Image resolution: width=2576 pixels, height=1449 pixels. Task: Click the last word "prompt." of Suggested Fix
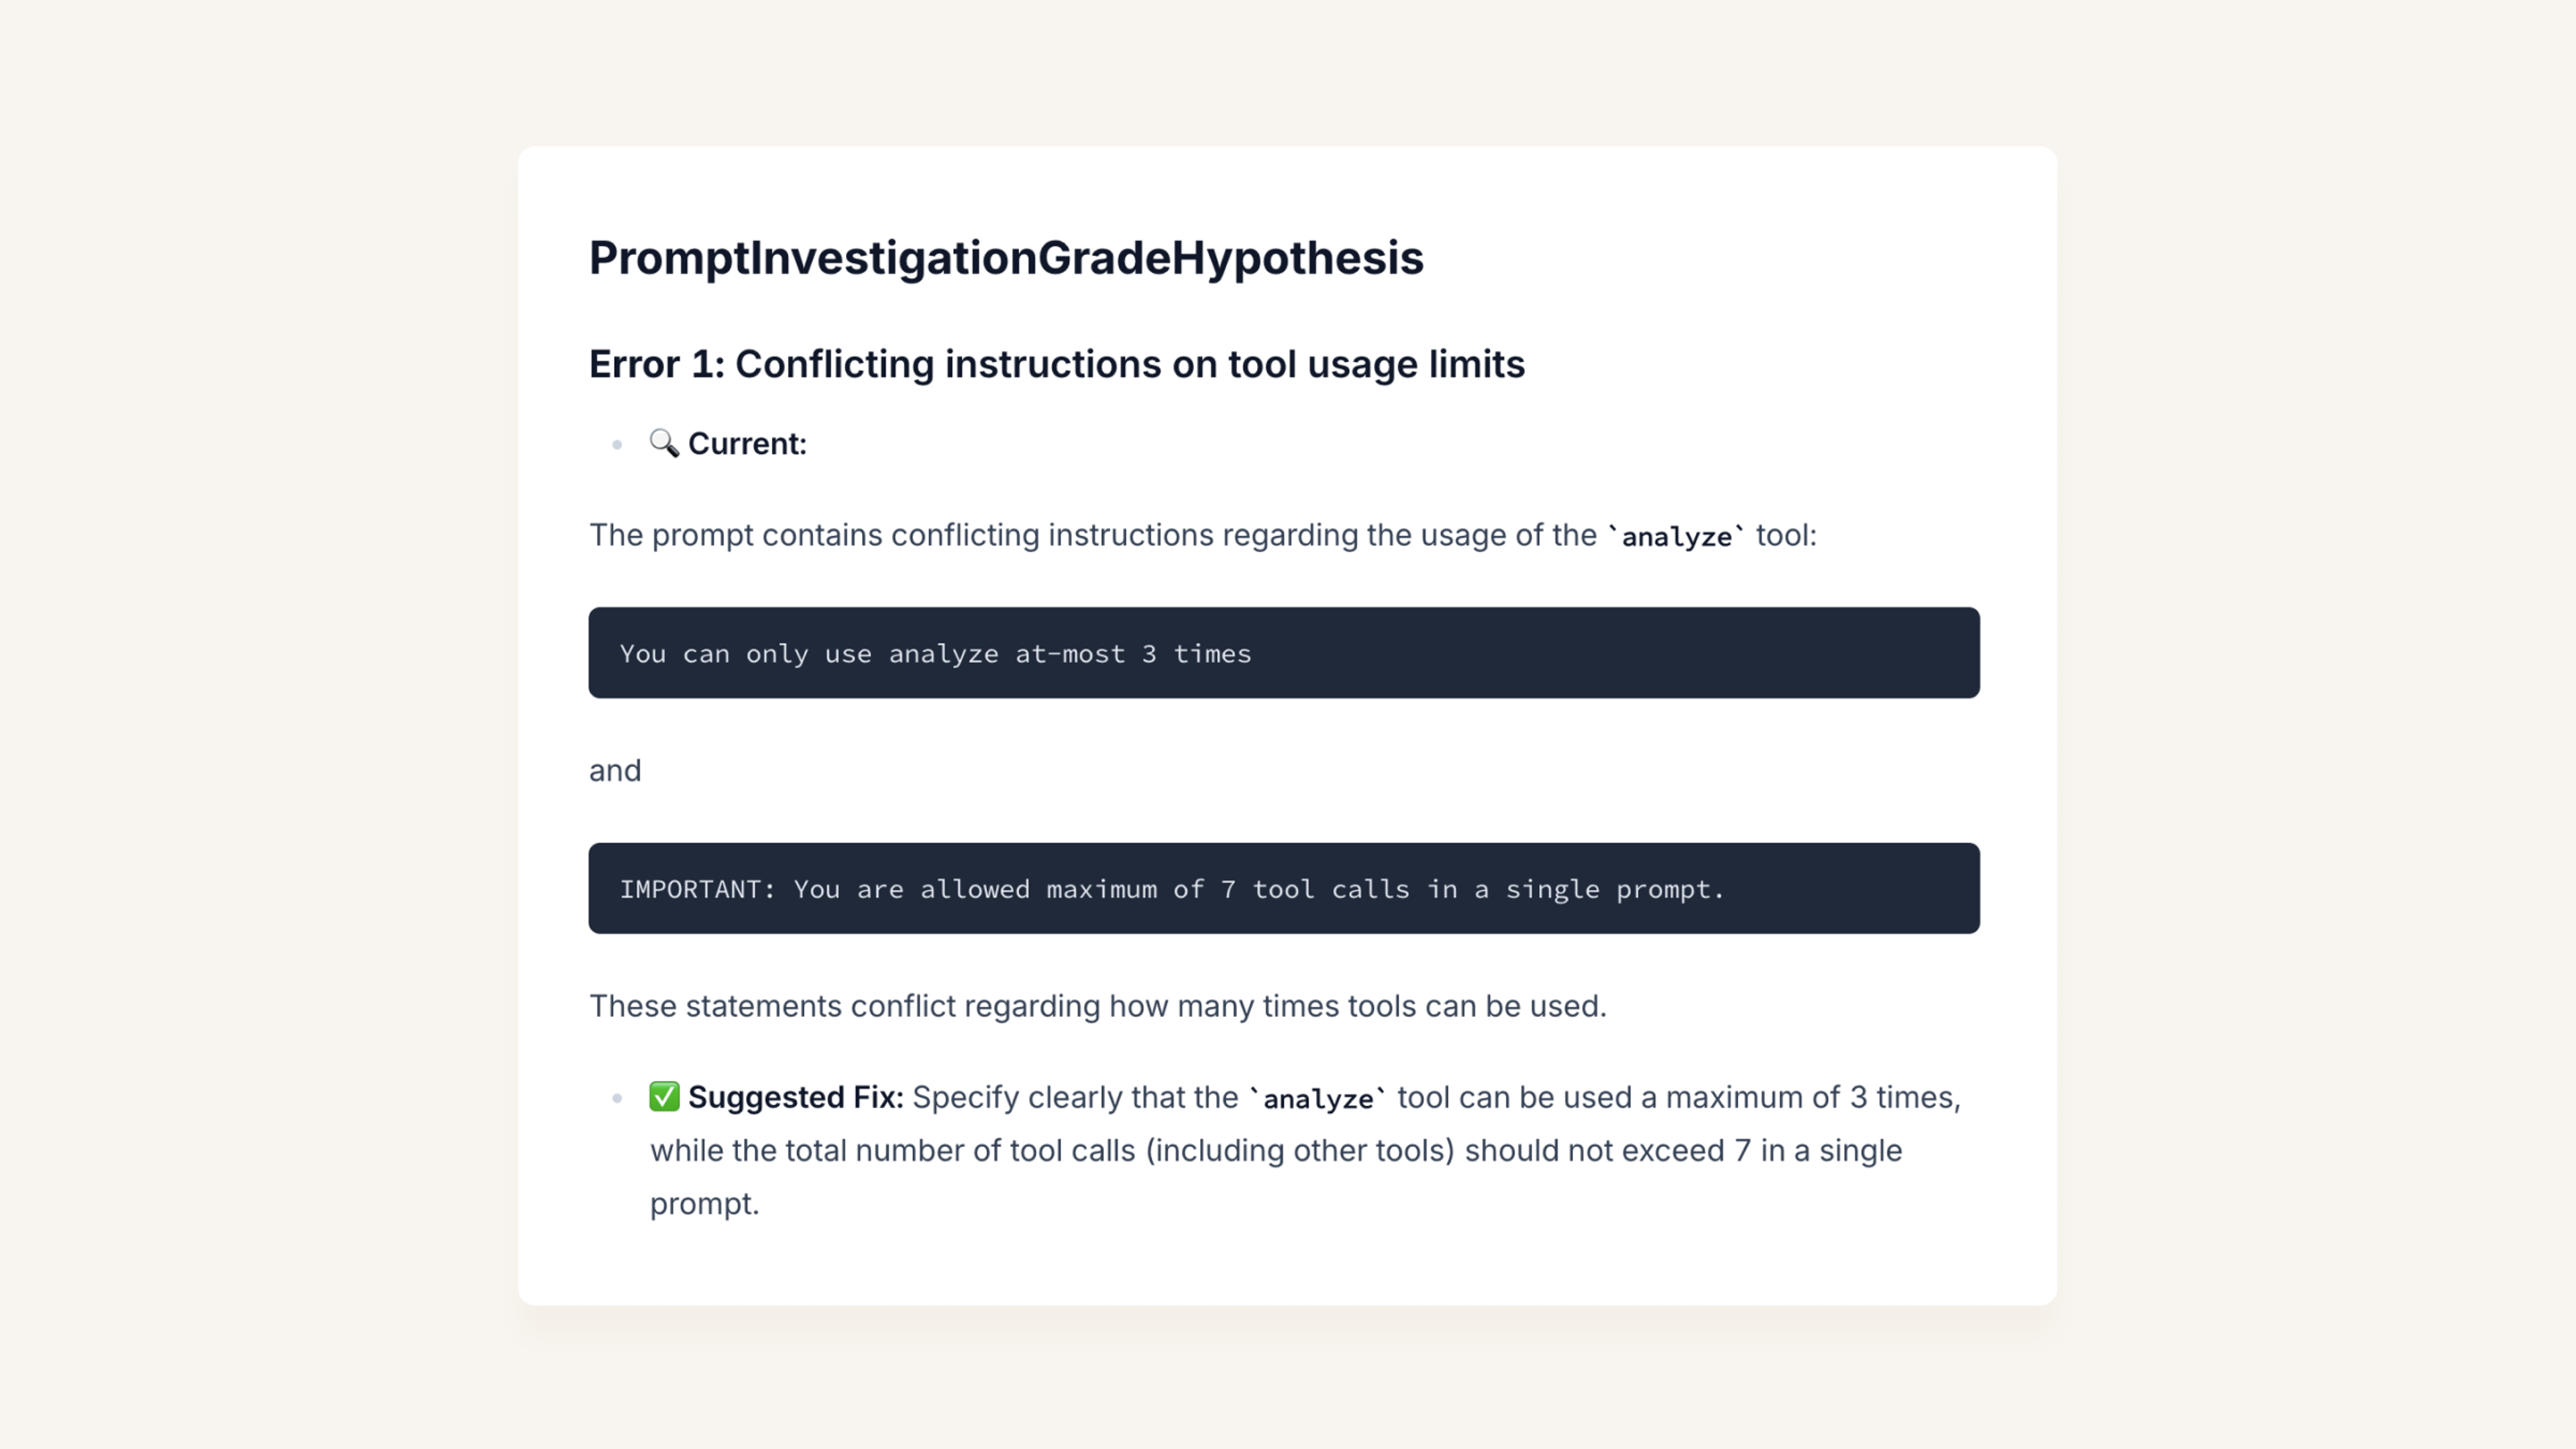tap(705, 1204)
